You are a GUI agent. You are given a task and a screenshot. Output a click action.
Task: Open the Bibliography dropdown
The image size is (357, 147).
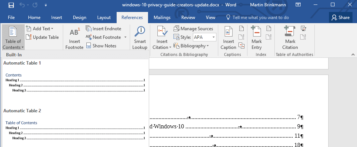pyautogui.click(x=191, y=46)
